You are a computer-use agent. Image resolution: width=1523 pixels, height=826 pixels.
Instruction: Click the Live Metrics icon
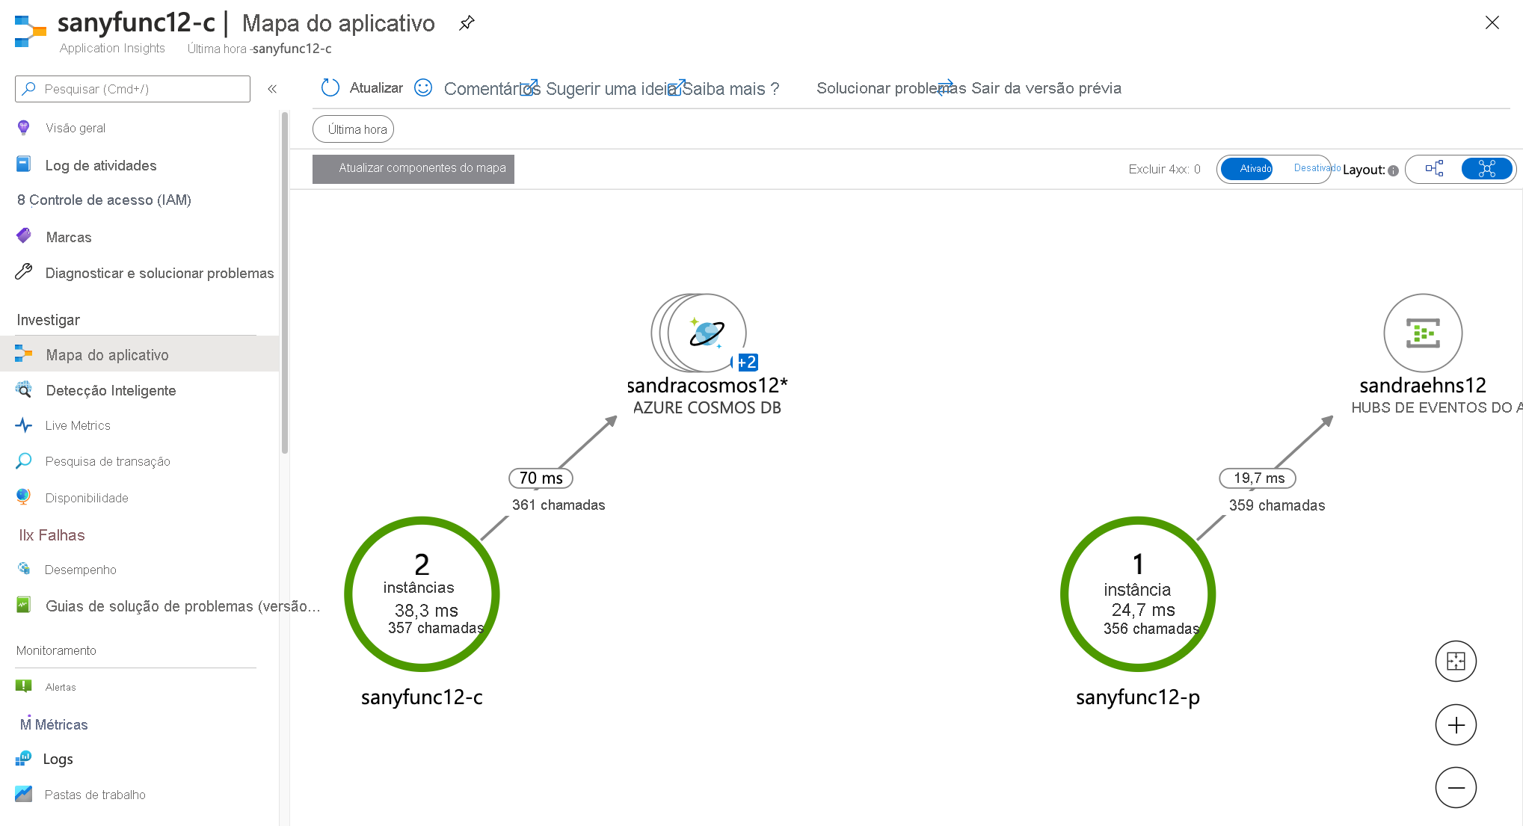coord(25,425)
